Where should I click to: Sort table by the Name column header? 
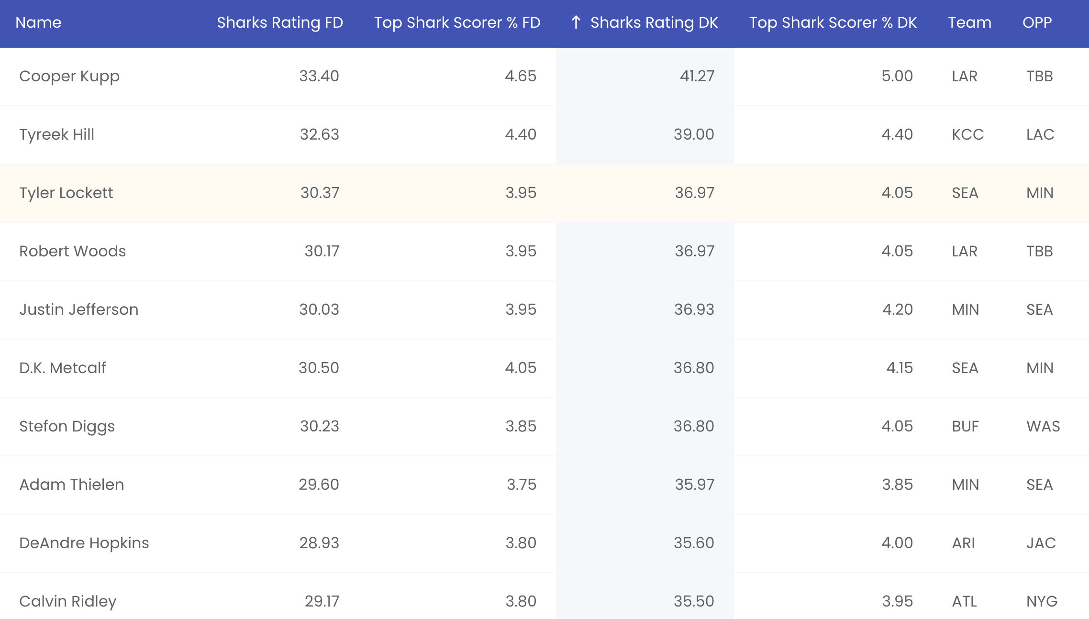[38, 22]
